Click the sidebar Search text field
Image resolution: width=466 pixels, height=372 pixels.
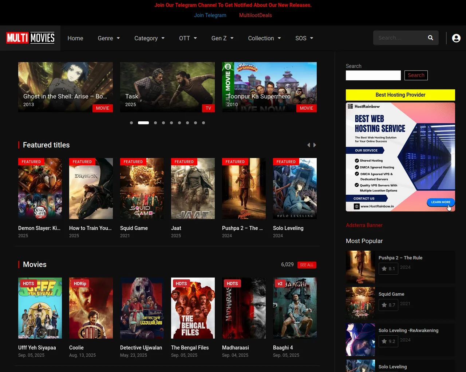(x=373, y=75)
